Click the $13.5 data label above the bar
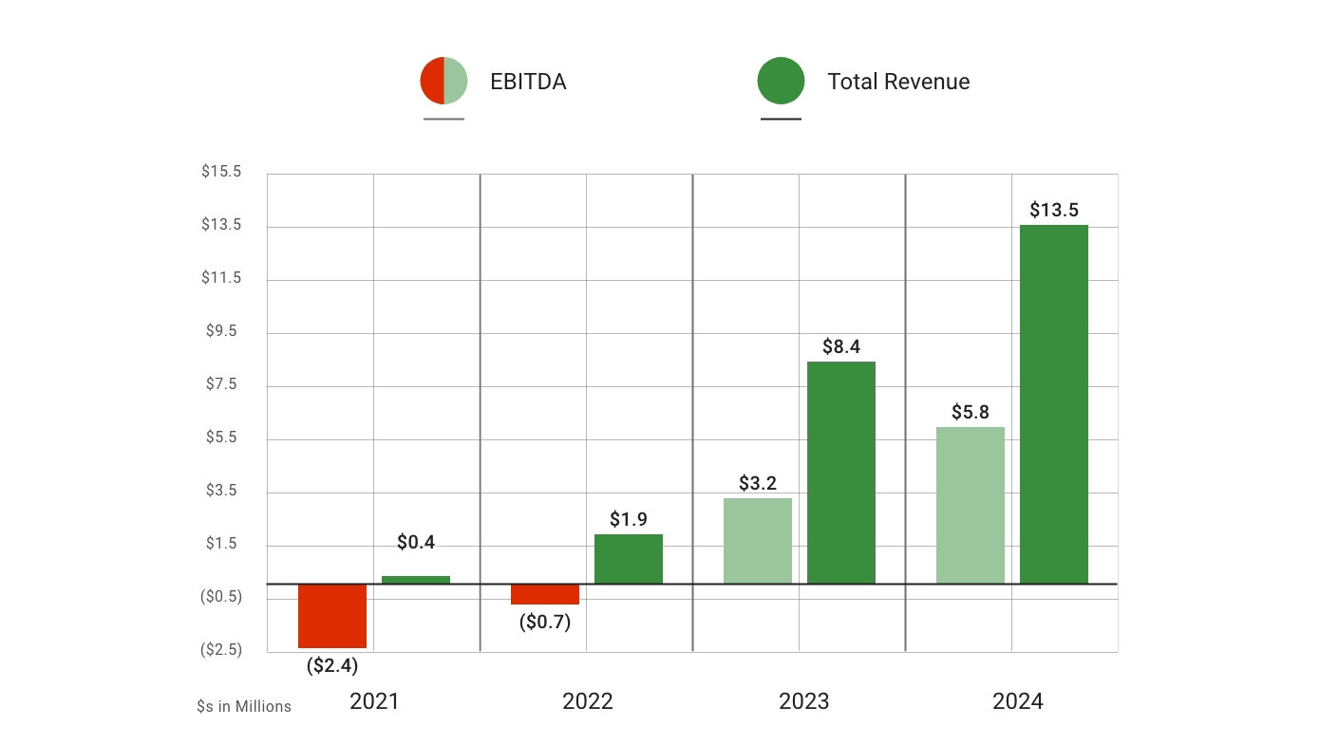The height and width of the screenshot is (744, 1320). click(x=1054, y=210)
